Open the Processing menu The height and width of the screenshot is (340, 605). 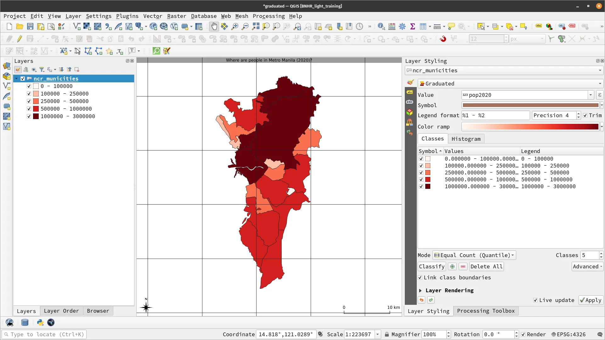(269, 16)
